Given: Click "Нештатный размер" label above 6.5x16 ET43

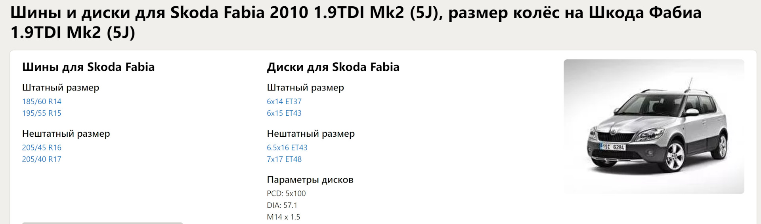Looking at the screenshot, I should pyautogui.click(x=311, y=134).
